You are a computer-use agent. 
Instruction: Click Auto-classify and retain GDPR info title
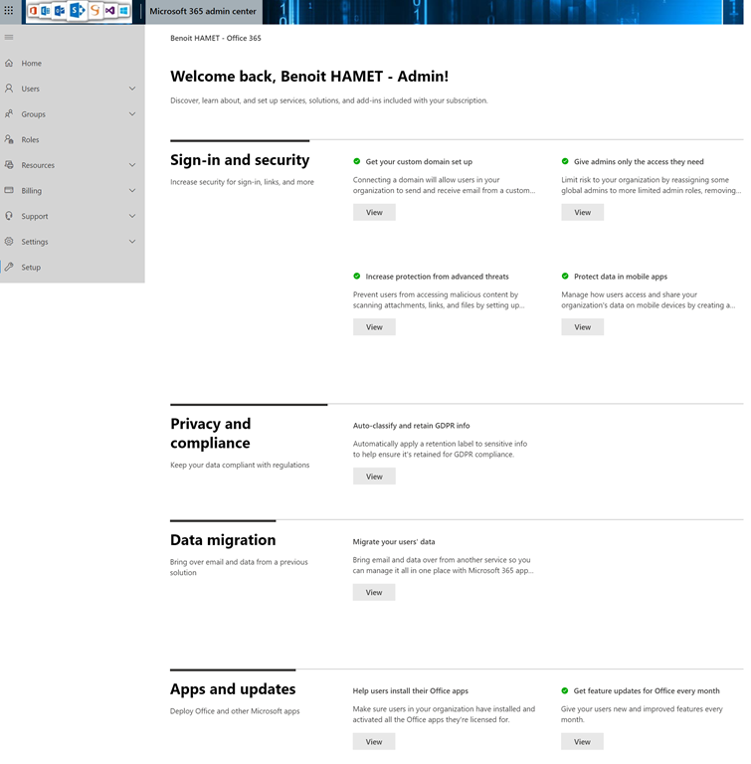[x=412, y=426]
